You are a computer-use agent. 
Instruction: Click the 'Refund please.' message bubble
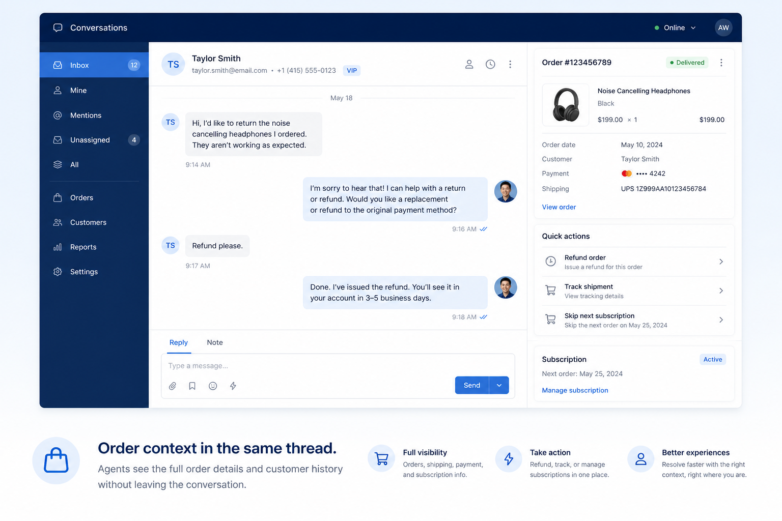(217, 246)
